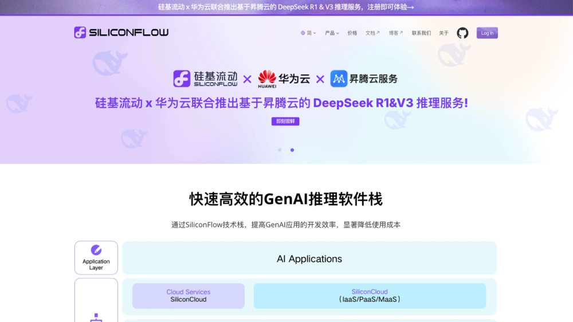Click the top announcement banner link
The image size is (573, 322).
[286, 7]
